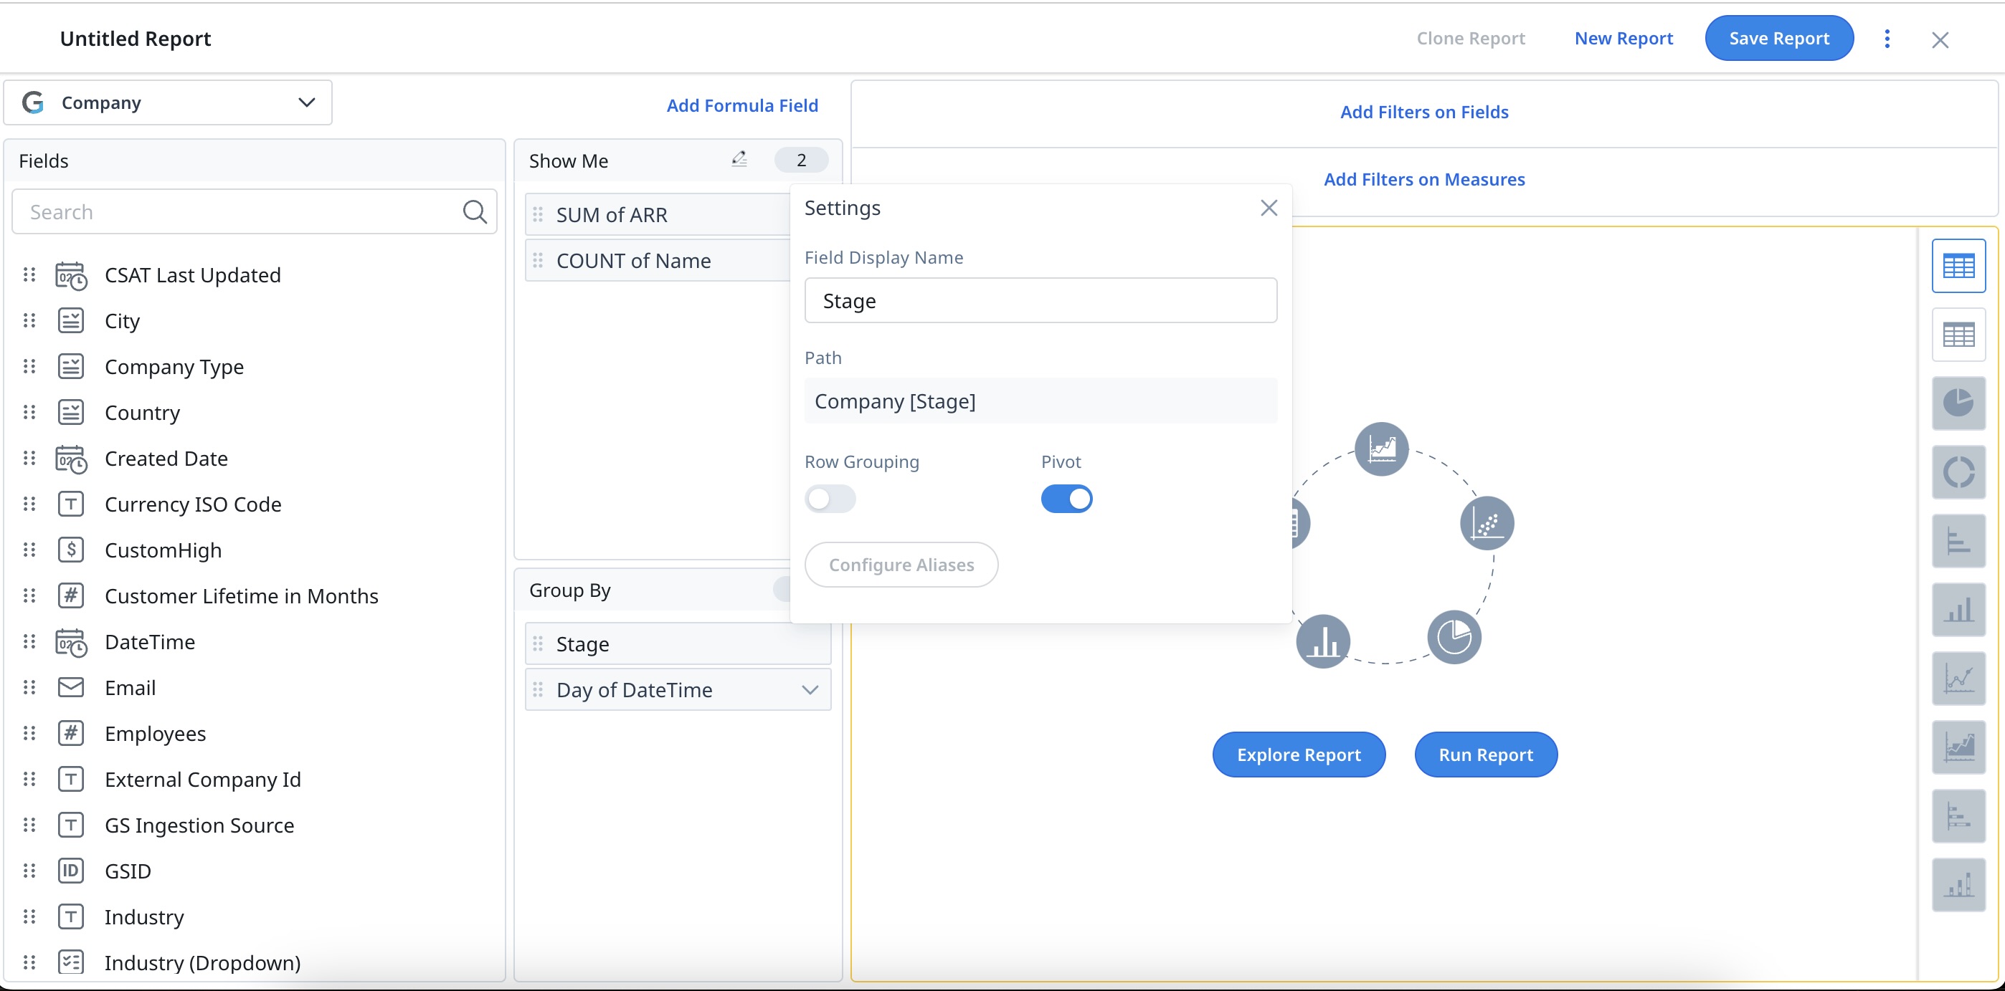Choose the stacked column chart visualization

(x=1958, y=885)
